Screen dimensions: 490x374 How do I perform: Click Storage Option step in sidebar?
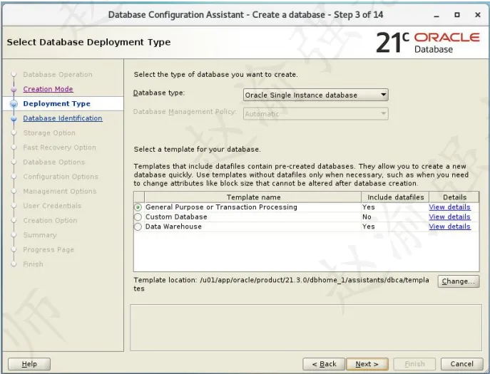pyautogui.click(x=49, y=133)
